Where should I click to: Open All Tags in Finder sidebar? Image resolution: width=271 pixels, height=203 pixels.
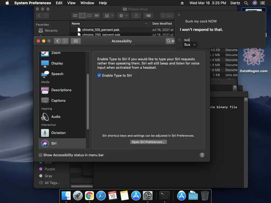tap(49, 183)
